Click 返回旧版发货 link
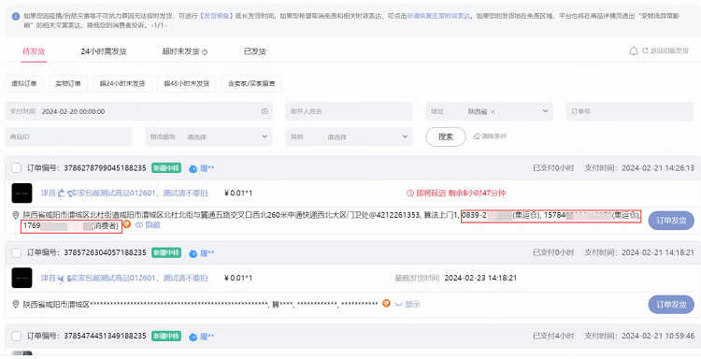The width and height of the screenshot is (701, 359). (x=669, y=51)
